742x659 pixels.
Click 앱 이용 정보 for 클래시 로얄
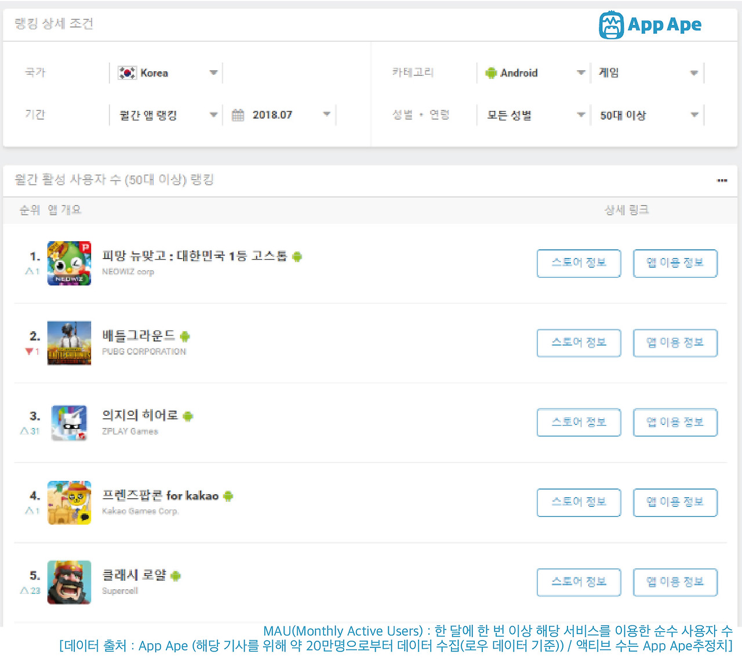click(x=675, y=582)
